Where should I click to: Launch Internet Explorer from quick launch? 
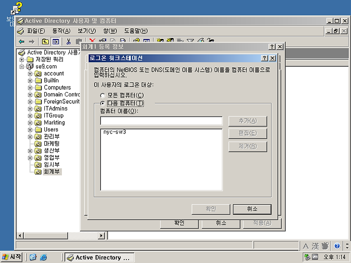click(x=43, y=258)
